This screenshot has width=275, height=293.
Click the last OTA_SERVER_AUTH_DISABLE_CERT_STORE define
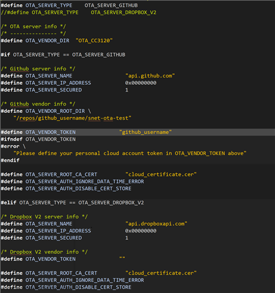66,287
